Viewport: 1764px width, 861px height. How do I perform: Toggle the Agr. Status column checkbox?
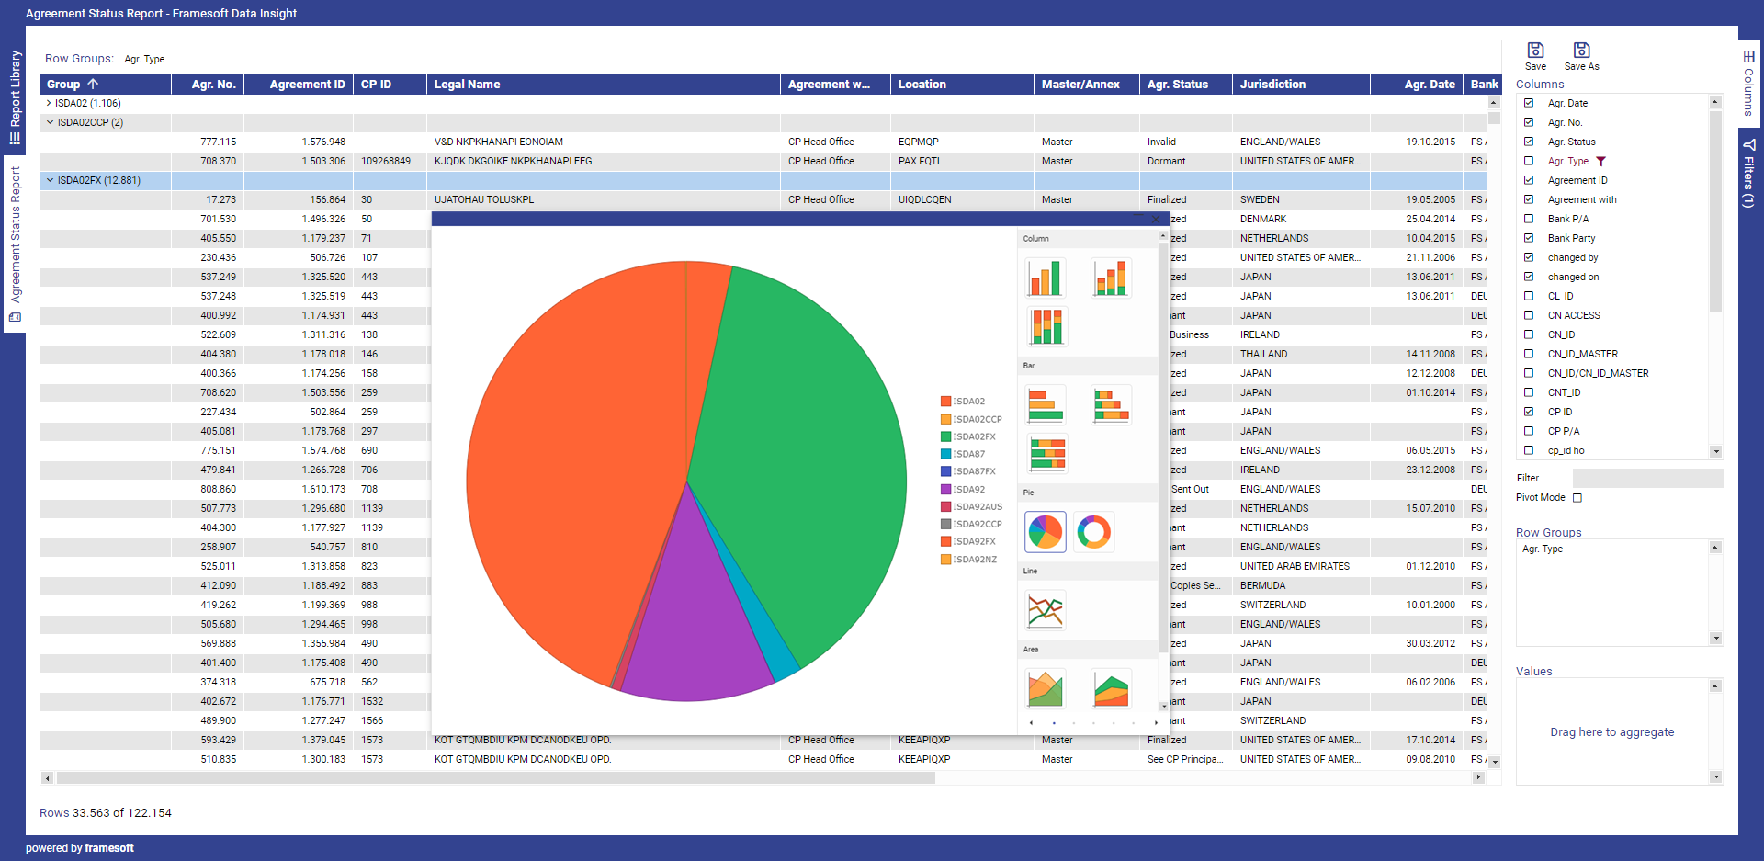[x=1529, y=142]
